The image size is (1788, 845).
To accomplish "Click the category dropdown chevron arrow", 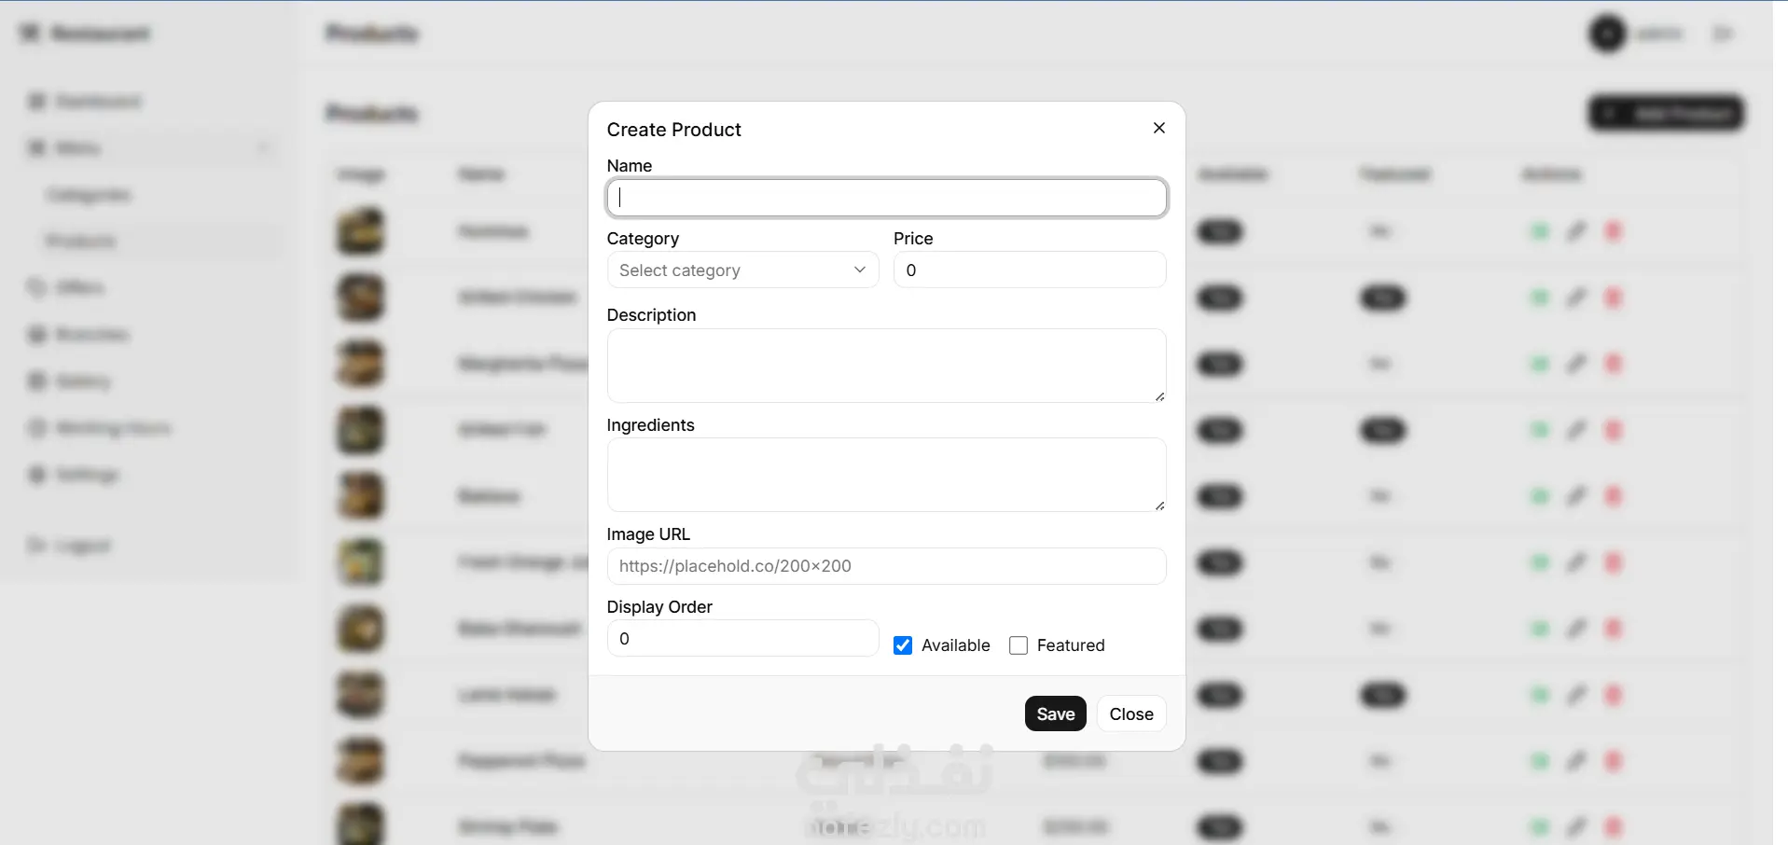I will (x=860, y=270).
